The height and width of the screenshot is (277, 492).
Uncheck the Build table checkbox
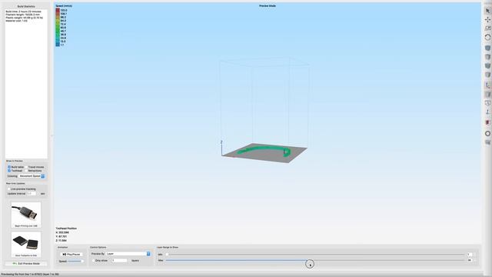(9, 167)
